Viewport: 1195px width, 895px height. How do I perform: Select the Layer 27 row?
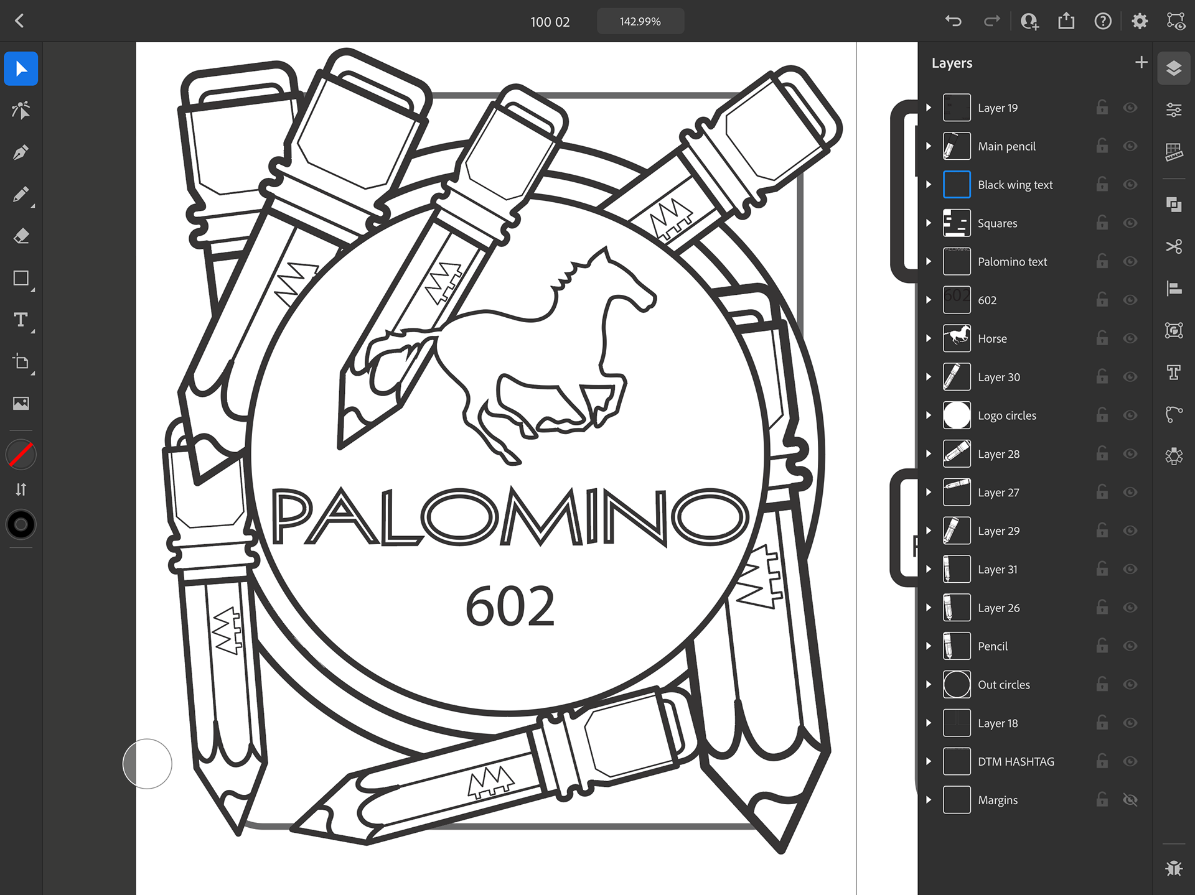click(1035, 492)
